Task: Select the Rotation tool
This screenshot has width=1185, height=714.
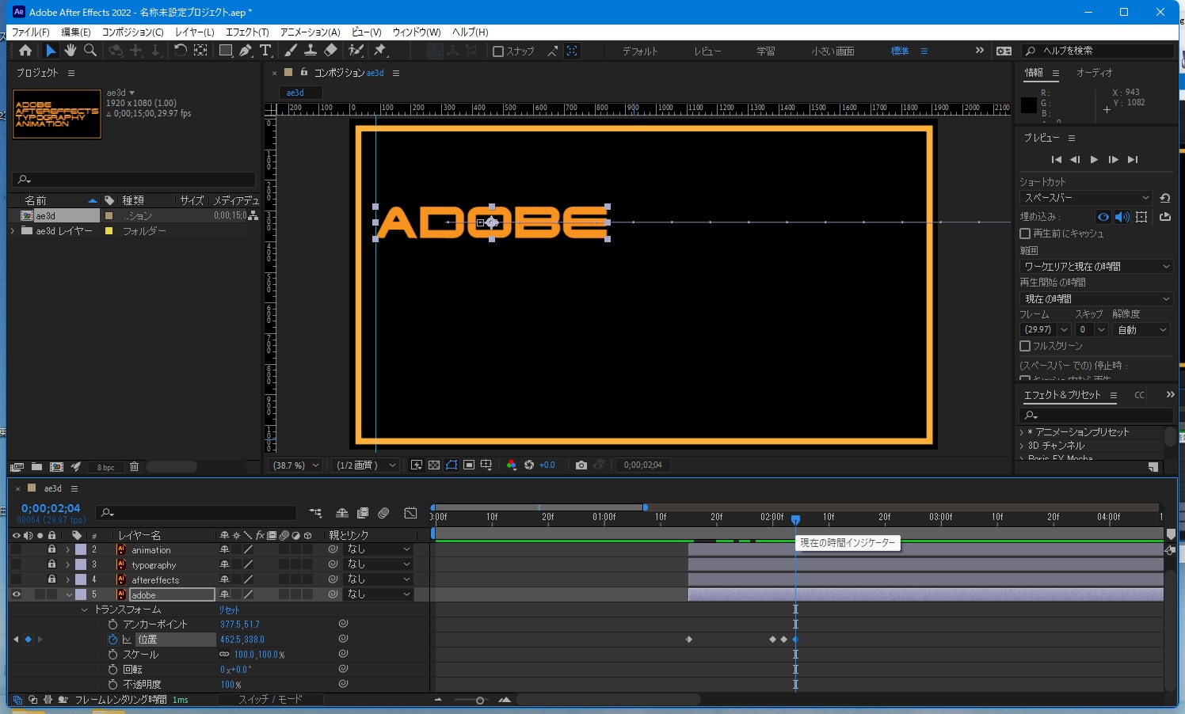Action: coord(181,51)
